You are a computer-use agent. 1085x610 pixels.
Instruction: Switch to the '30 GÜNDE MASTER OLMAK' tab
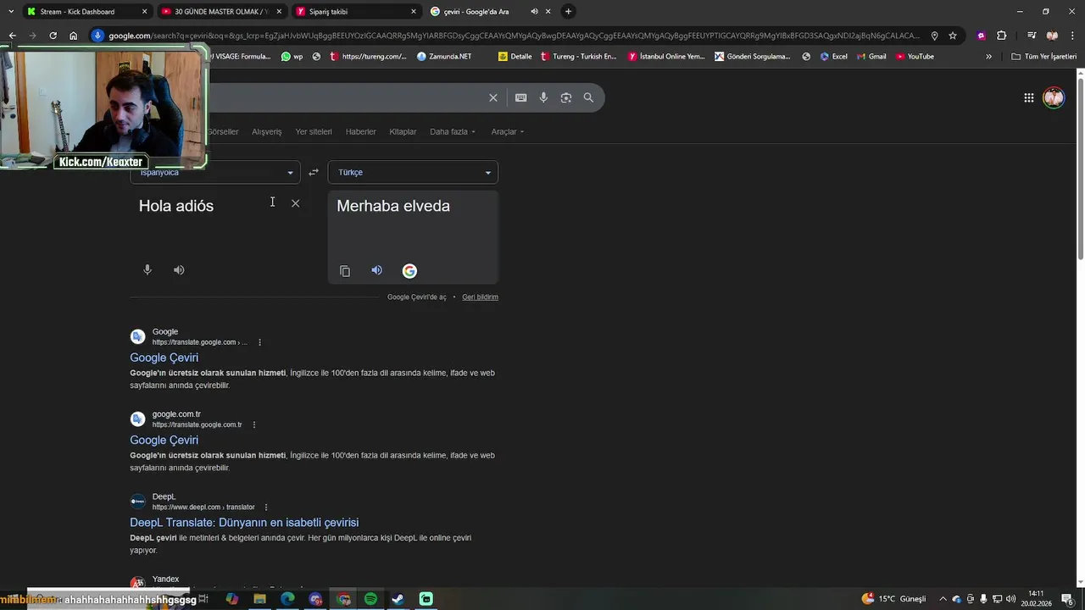(x=220, y=11)
